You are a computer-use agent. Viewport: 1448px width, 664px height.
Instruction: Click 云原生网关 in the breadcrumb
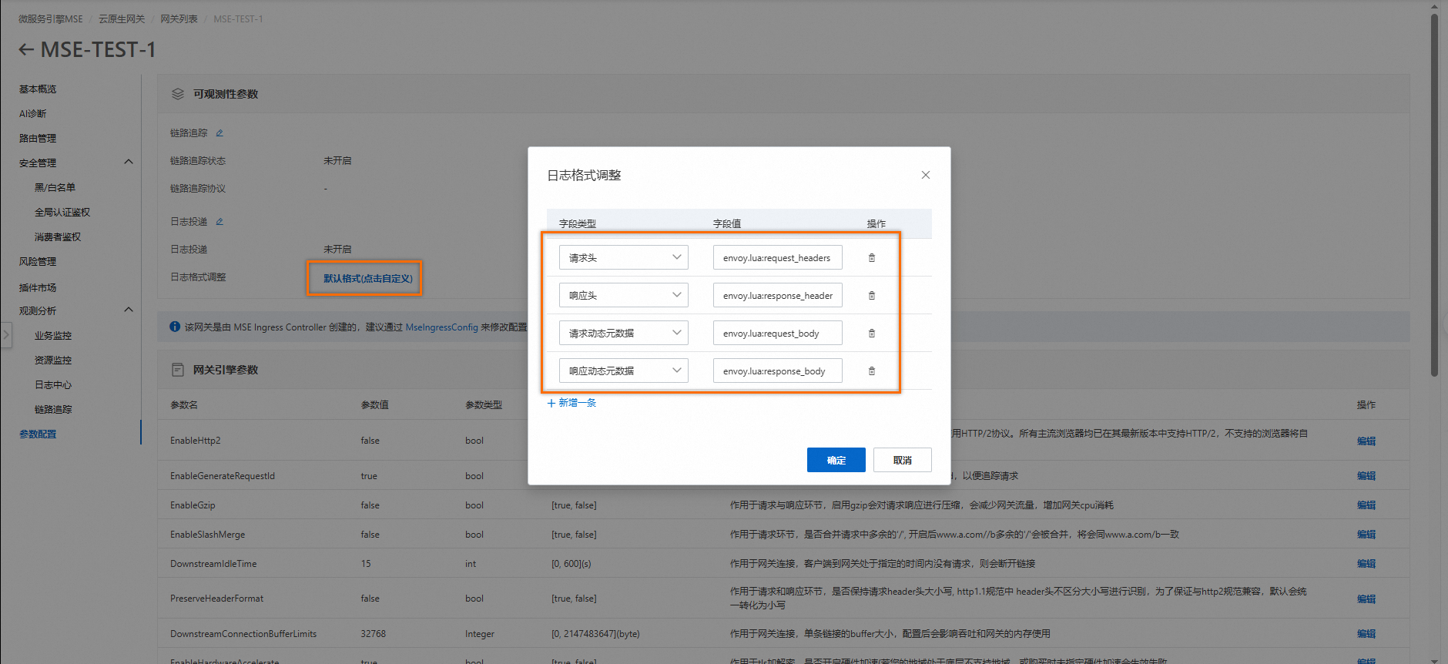(122, 19)
